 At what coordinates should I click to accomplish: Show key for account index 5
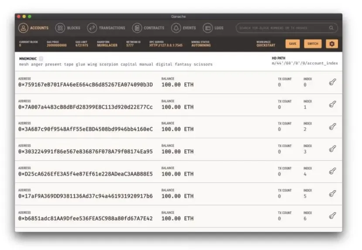pyautogui.click(x=332, y=193)
